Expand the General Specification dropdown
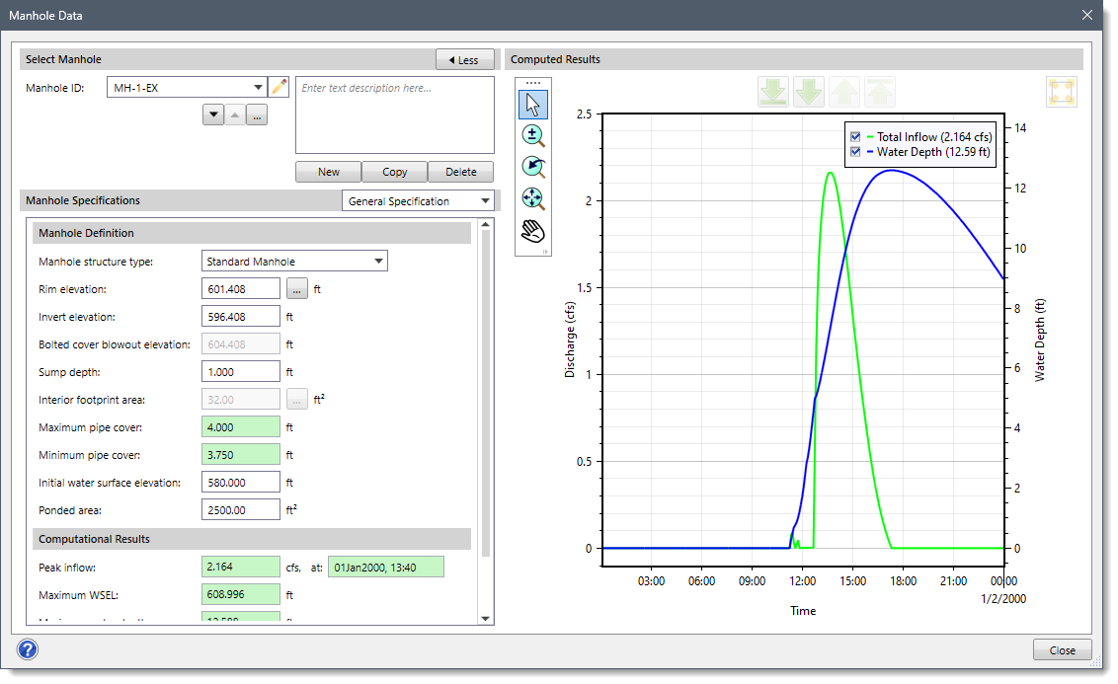Screen dimensions: 1118x684 [484, 201]
